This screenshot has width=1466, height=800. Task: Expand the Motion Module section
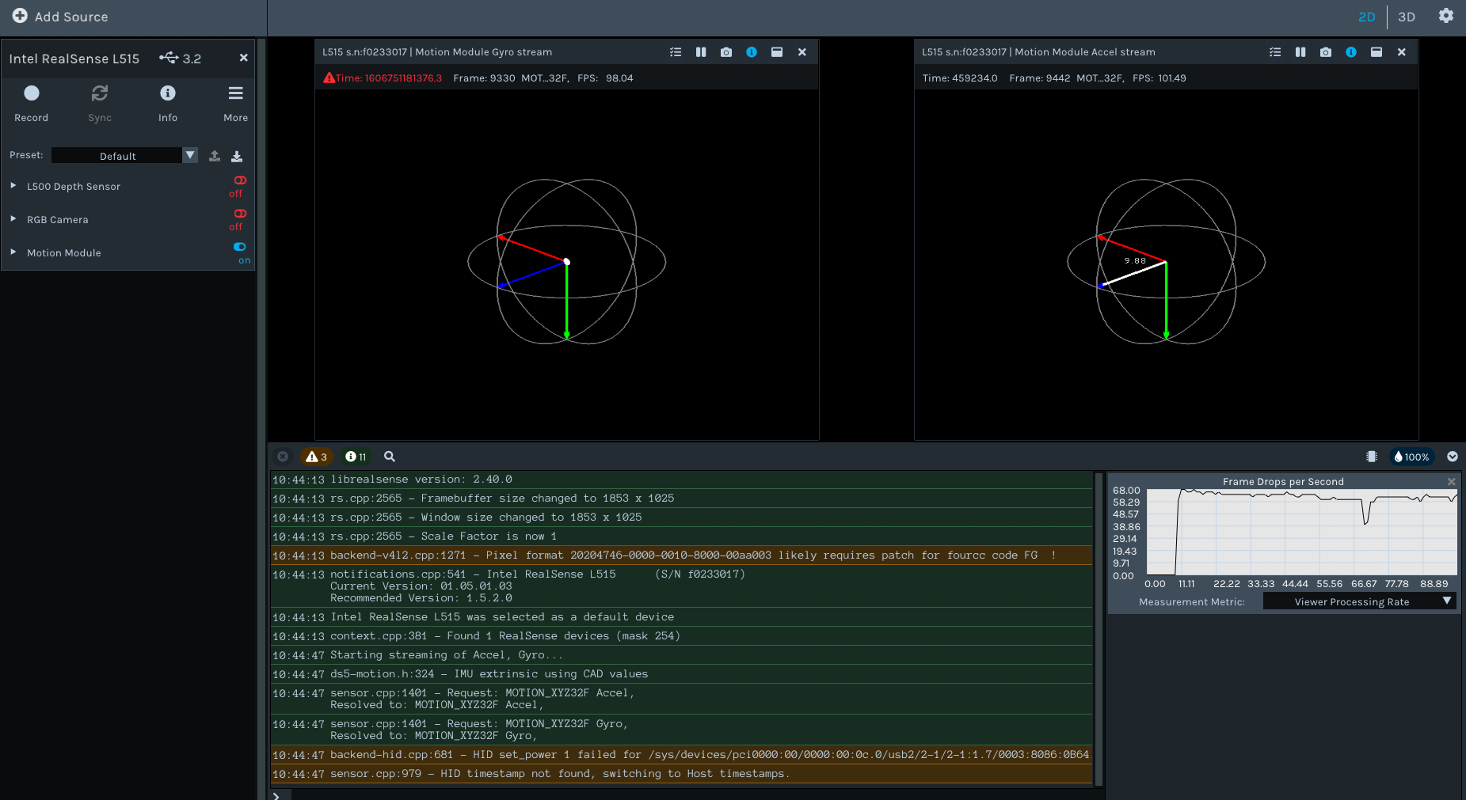coord(13,252)
